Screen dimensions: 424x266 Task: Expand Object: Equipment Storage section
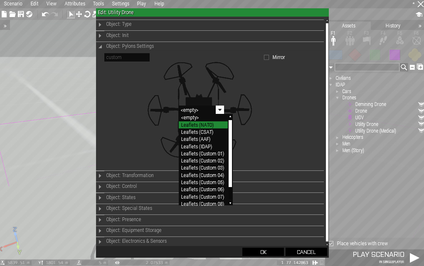point(133,230)
